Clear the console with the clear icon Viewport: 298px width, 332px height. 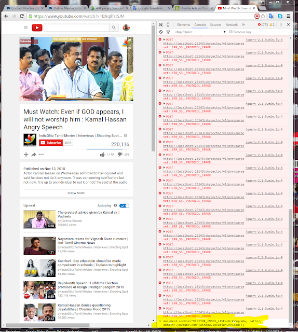(161, 32)
